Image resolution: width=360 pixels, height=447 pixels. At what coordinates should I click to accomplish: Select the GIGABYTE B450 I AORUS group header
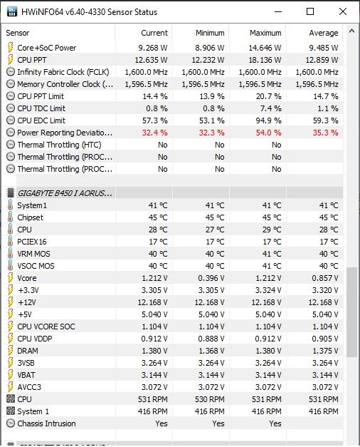pos(172,193)
